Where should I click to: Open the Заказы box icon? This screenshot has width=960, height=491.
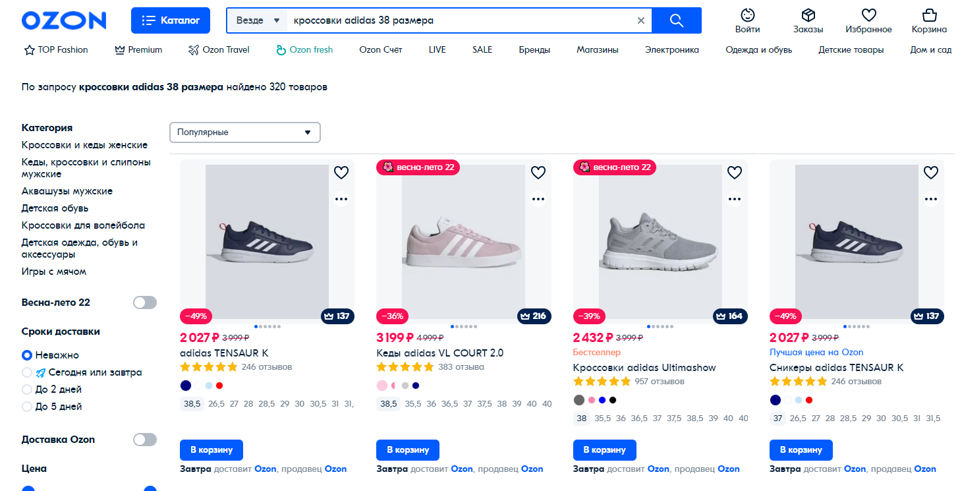(808, 20)
